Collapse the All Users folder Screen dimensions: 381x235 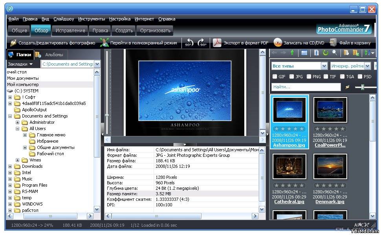click(18, 129)
